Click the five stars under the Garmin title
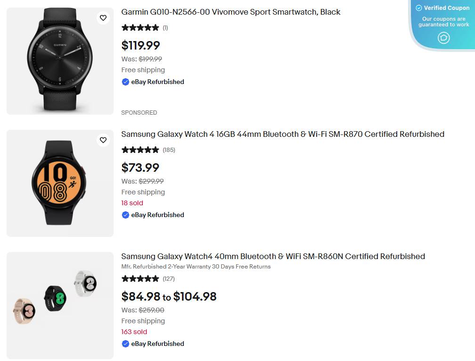Viewport: 475px width, 361px height. 140,27
